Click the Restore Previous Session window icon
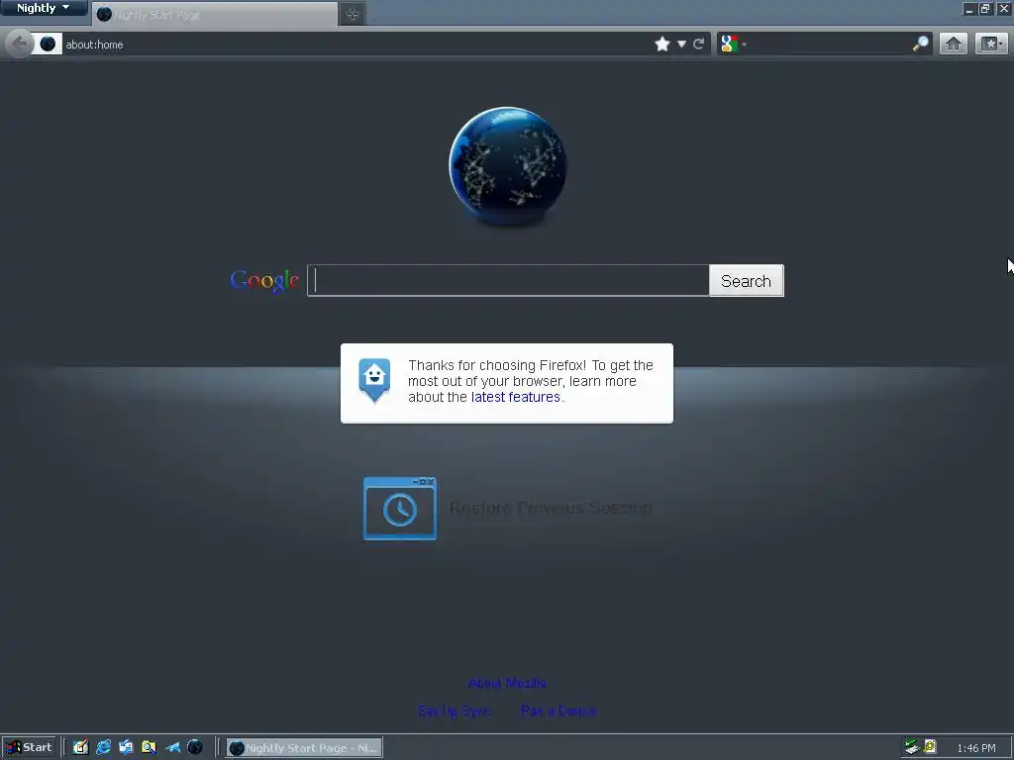The width and height of the screenshot is (1014, 760). coord(400,509)
